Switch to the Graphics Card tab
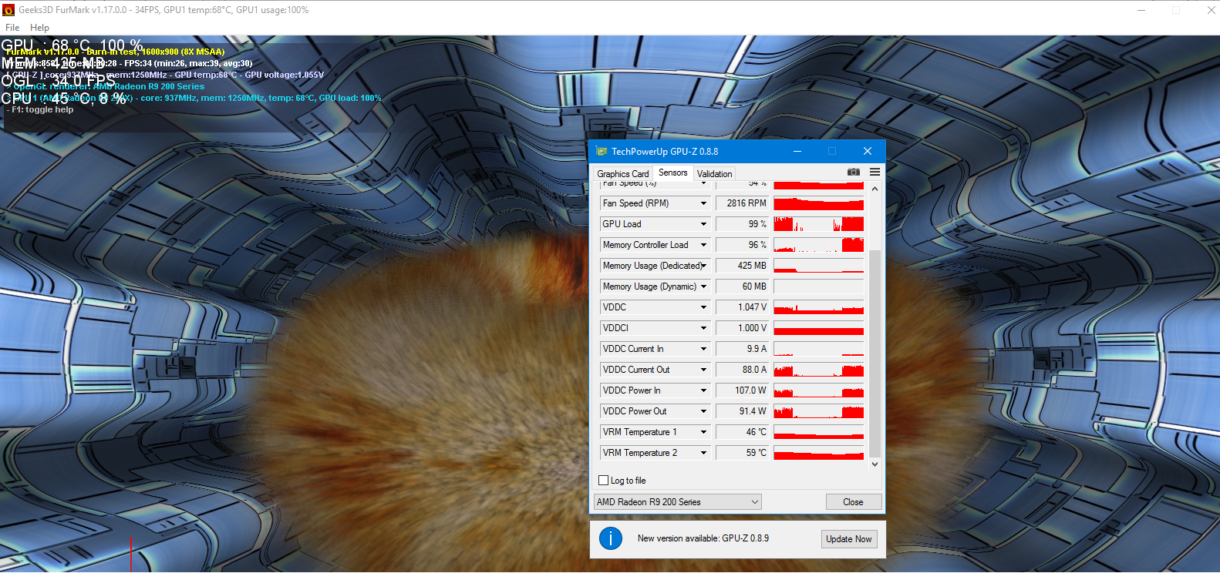 (622, 174)
